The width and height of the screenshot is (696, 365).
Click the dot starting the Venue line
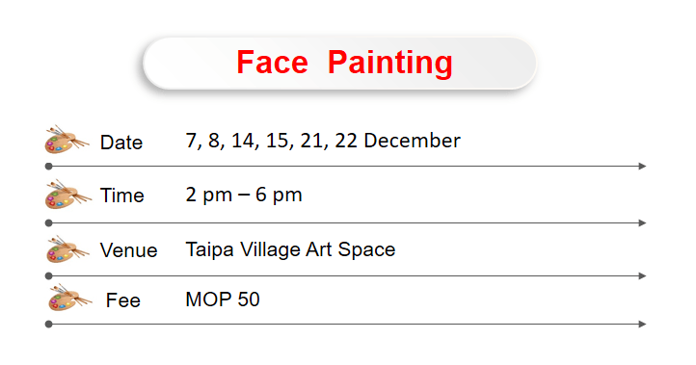click(49, 275)
